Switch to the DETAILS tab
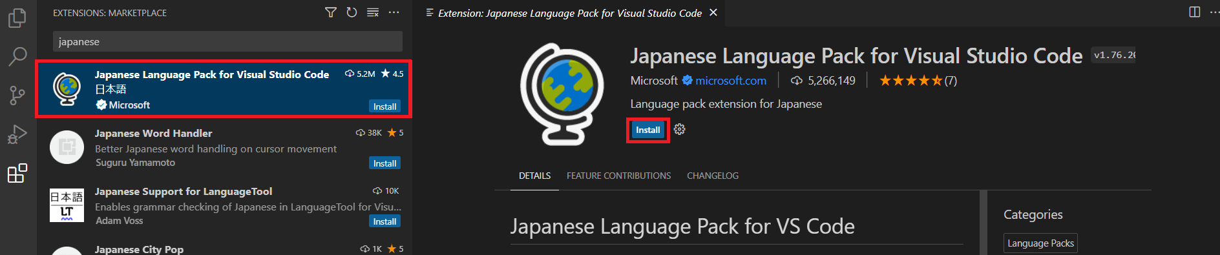 [x=535, y=176]
